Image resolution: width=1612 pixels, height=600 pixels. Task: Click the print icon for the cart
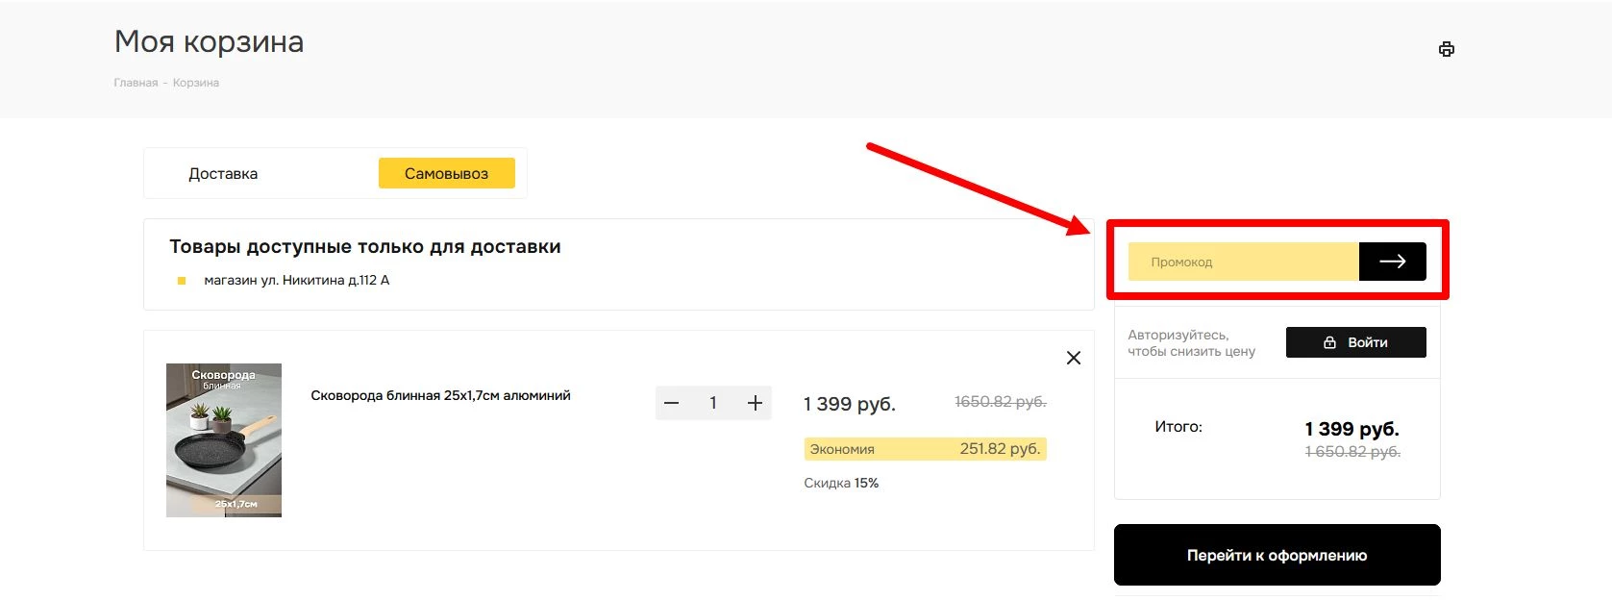[1446, 49]
